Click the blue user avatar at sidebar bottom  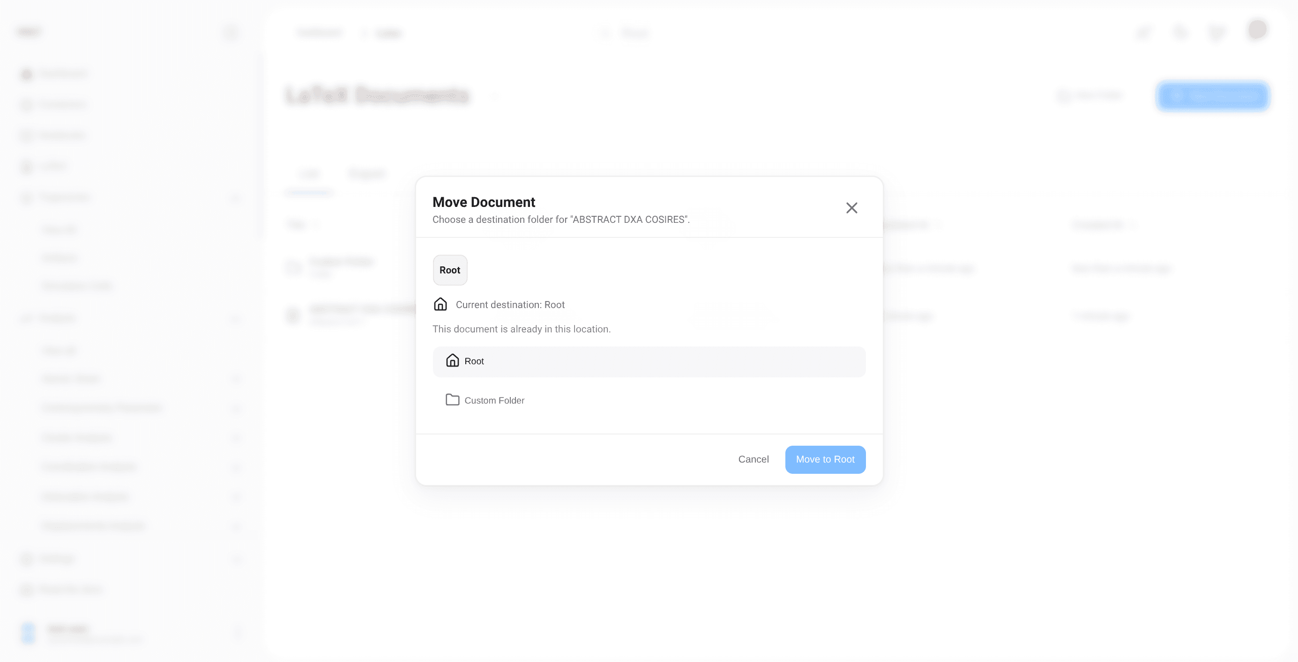29,633
